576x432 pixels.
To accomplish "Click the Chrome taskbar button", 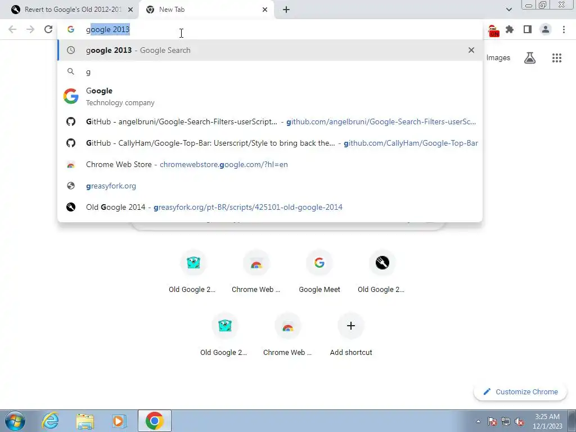I will [155, 421].
